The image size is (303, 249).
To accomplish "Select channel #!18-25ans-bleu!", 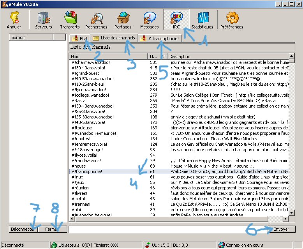I will click(179, 84).
